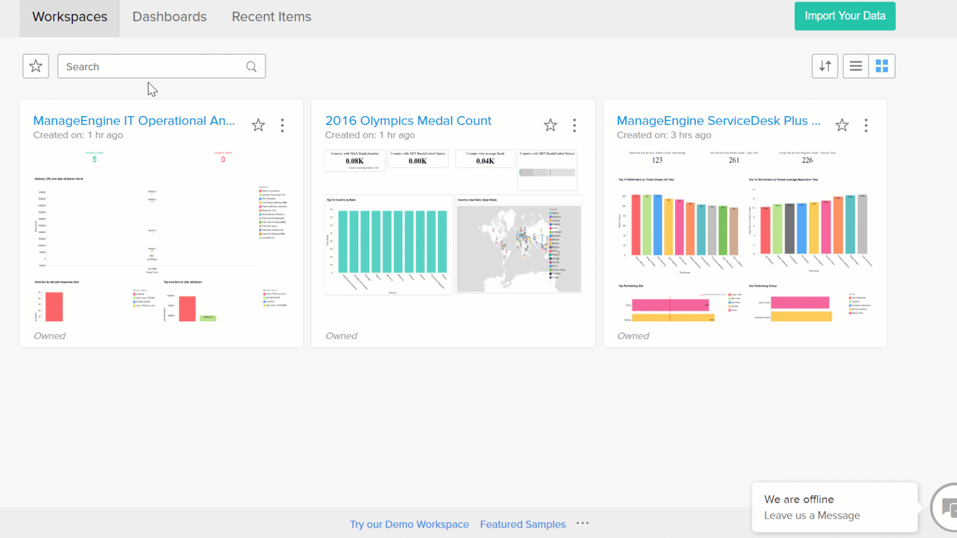Click the magnifier icon in search box
Screen dimensions: 957x538
click(x=251, y=67)
